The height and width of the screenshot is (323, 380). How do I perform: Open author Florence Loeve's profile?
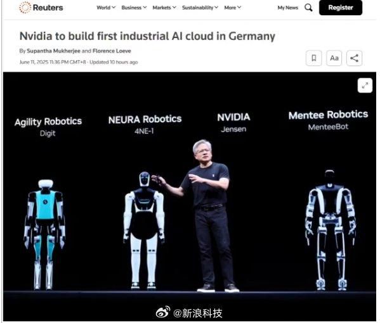coord(112,51)
